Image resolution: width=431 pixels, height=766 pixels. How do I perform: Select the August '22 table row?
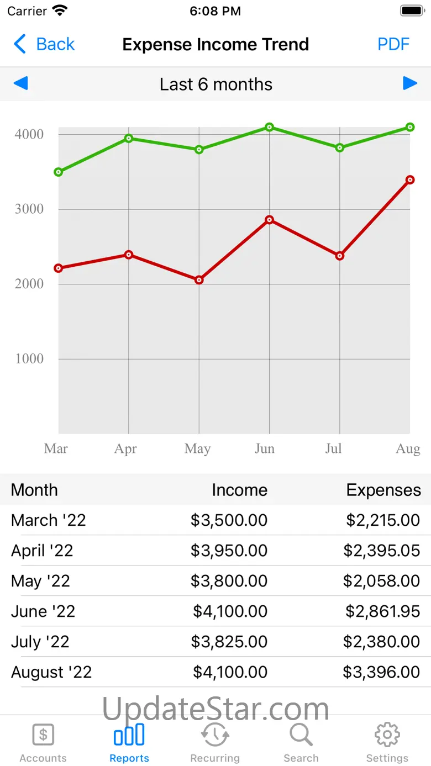pyautogui.click(x=215, y=672)
